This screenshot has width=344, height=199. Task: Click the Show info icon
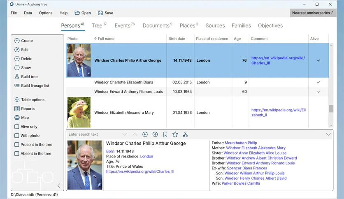pyautogui.click(x=17, y=68)
